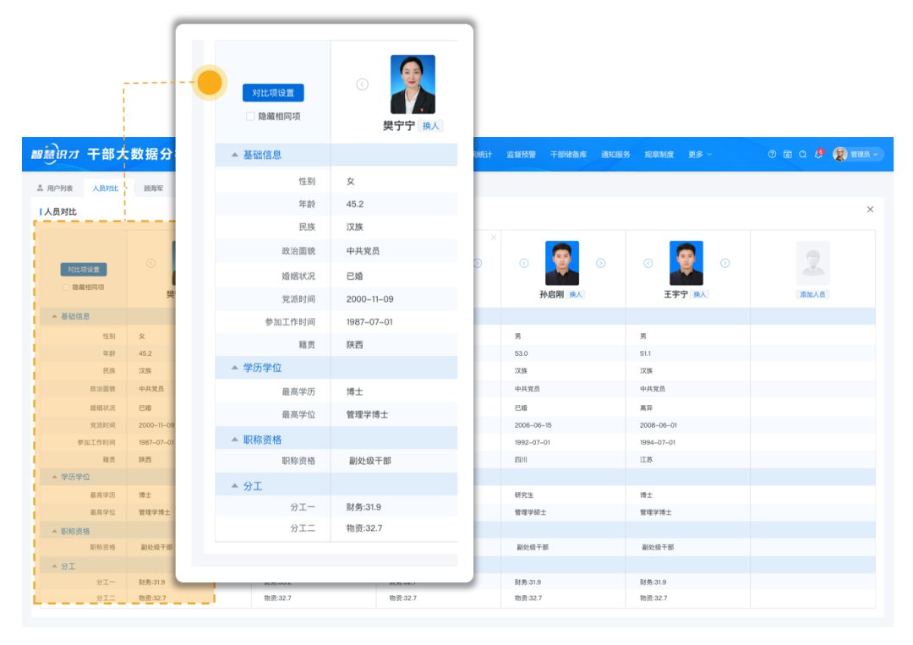Open the help question mark icon
Screen dimensions: 913x645
click(772, 155)
